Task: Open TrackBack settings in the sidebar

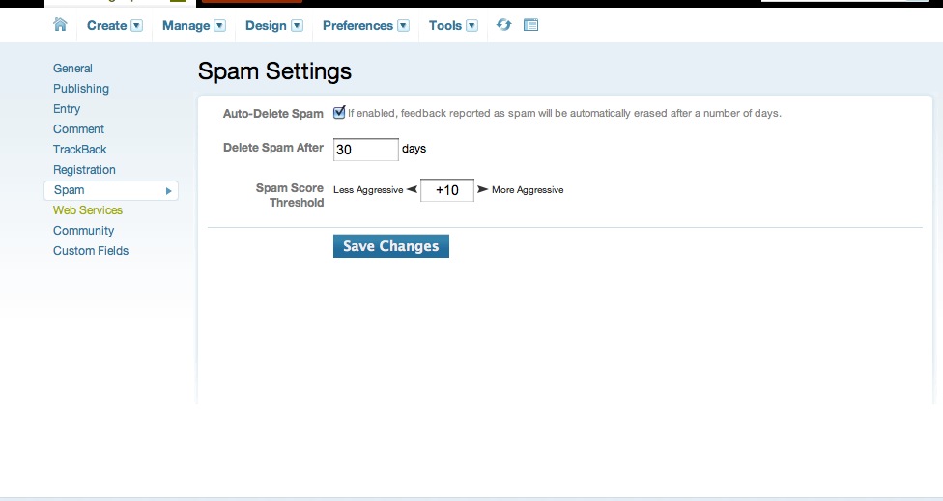Action: tap(80, 150)
